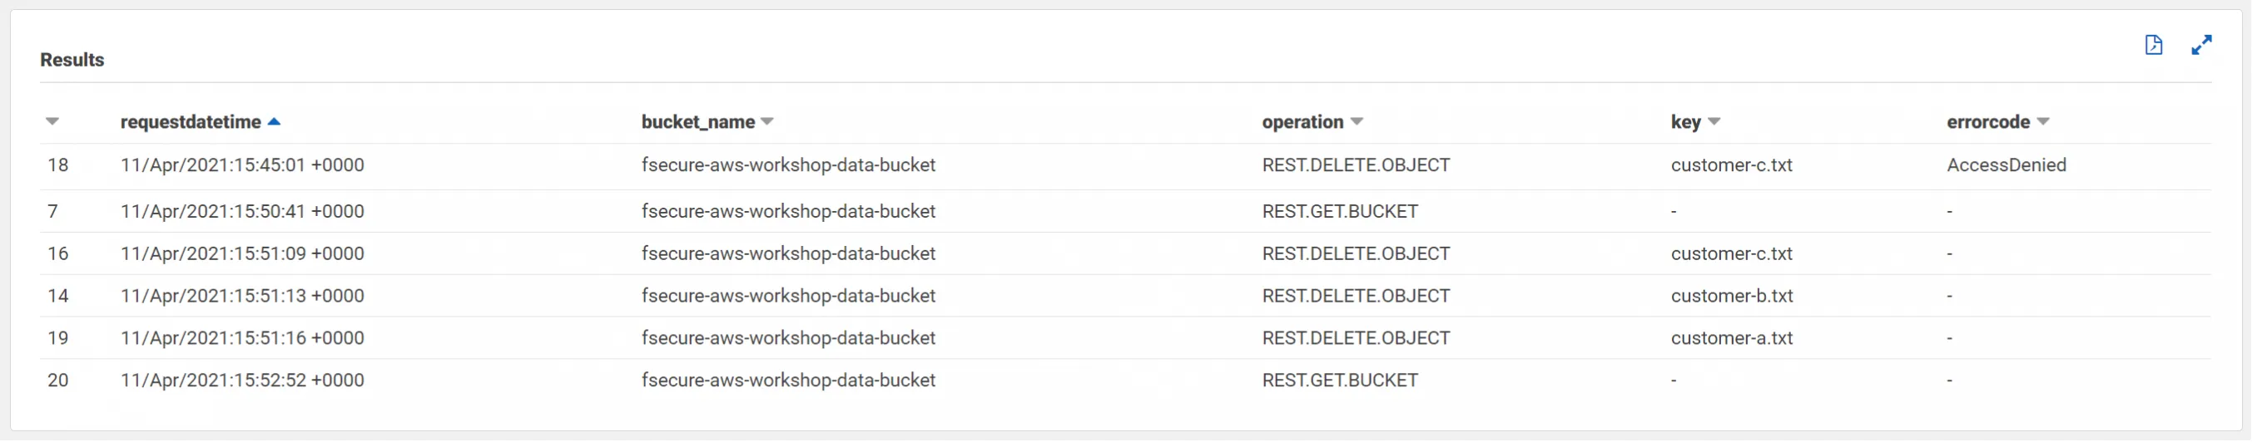Open errorcode column sort arrow

click(x=2042, y=122)
